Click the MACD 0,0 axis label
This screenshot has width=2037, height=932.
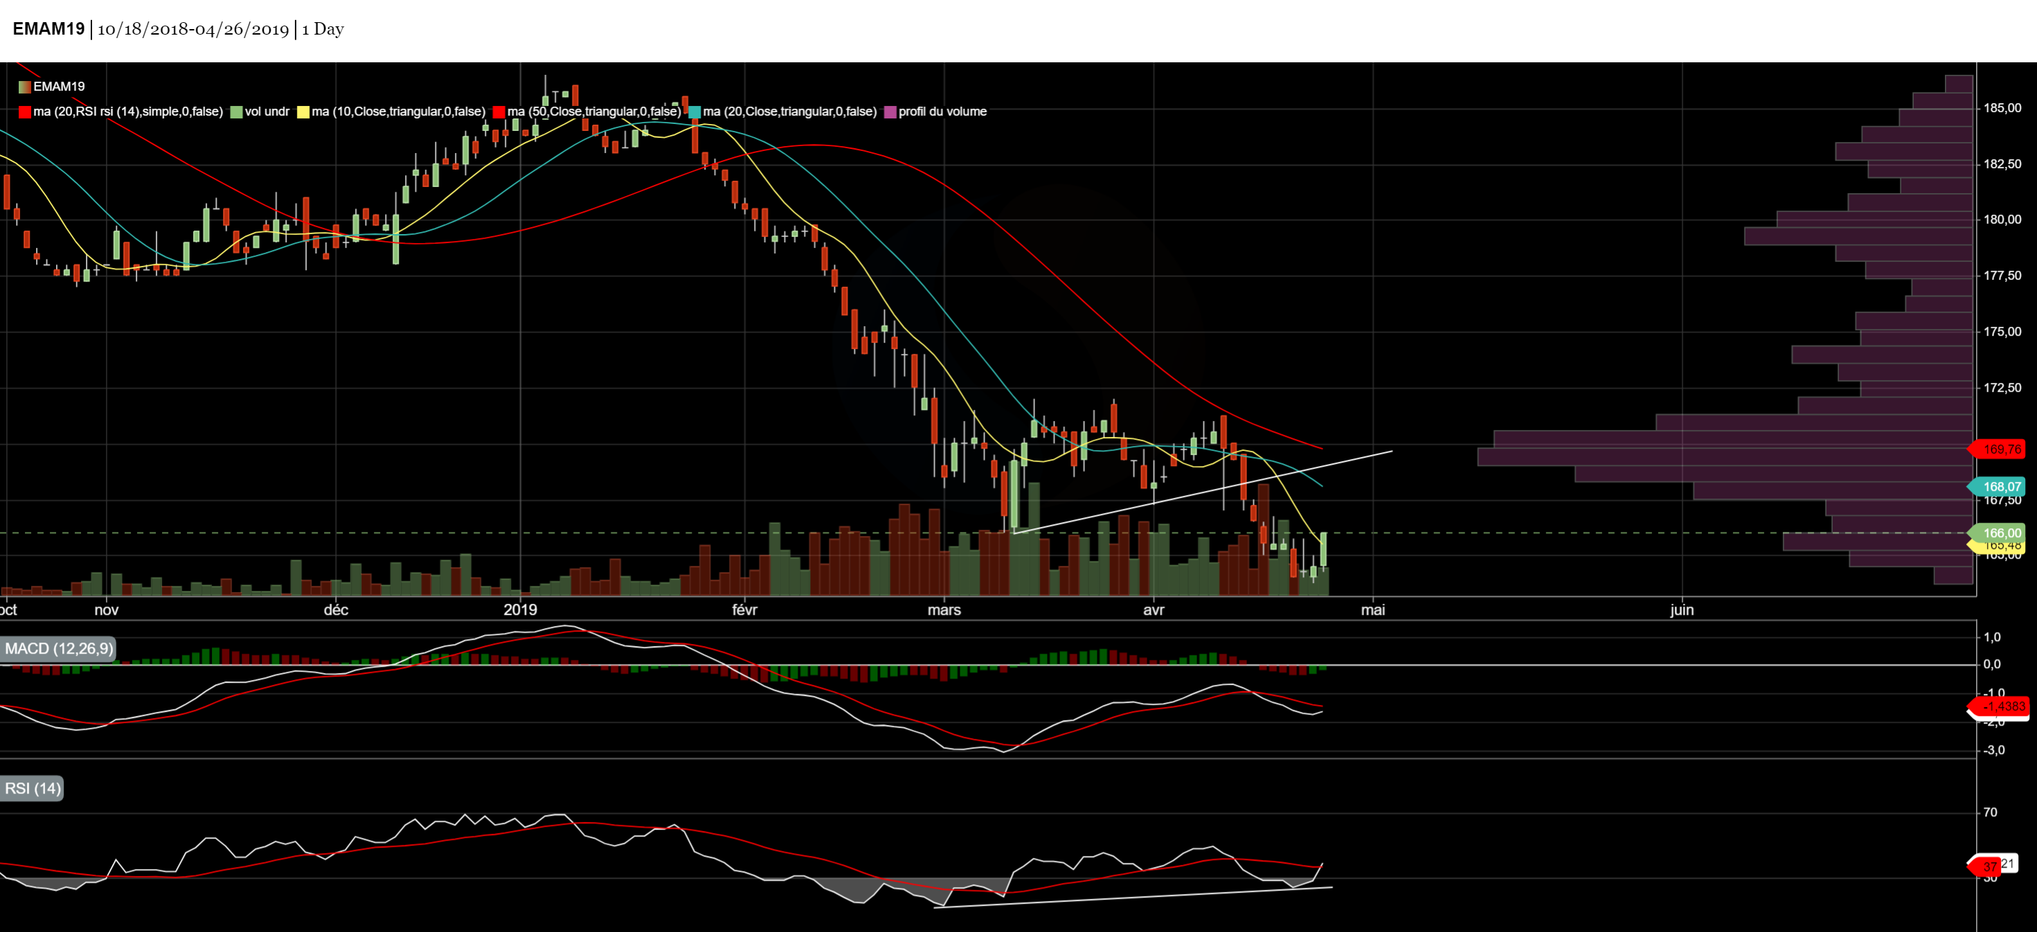point(1992,665)
